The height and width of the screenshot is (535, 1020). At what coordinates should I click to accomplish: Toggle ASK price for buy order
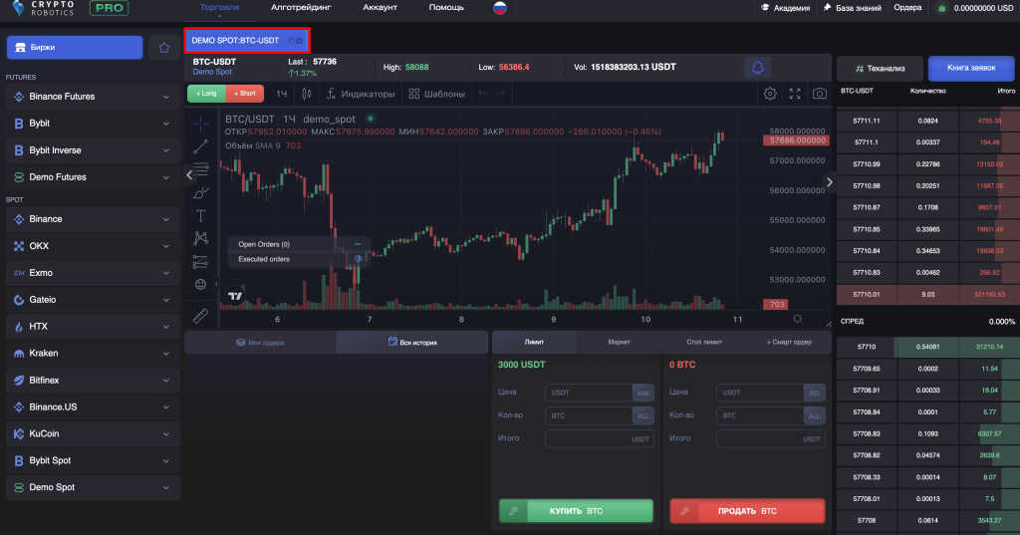[x=642, y=393]
